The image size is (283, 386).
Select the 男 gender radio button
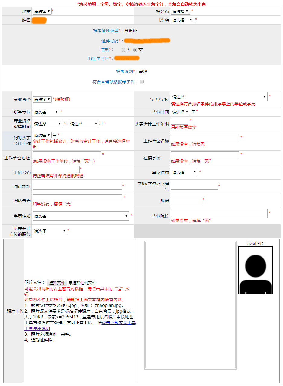[x=124, y=50]
